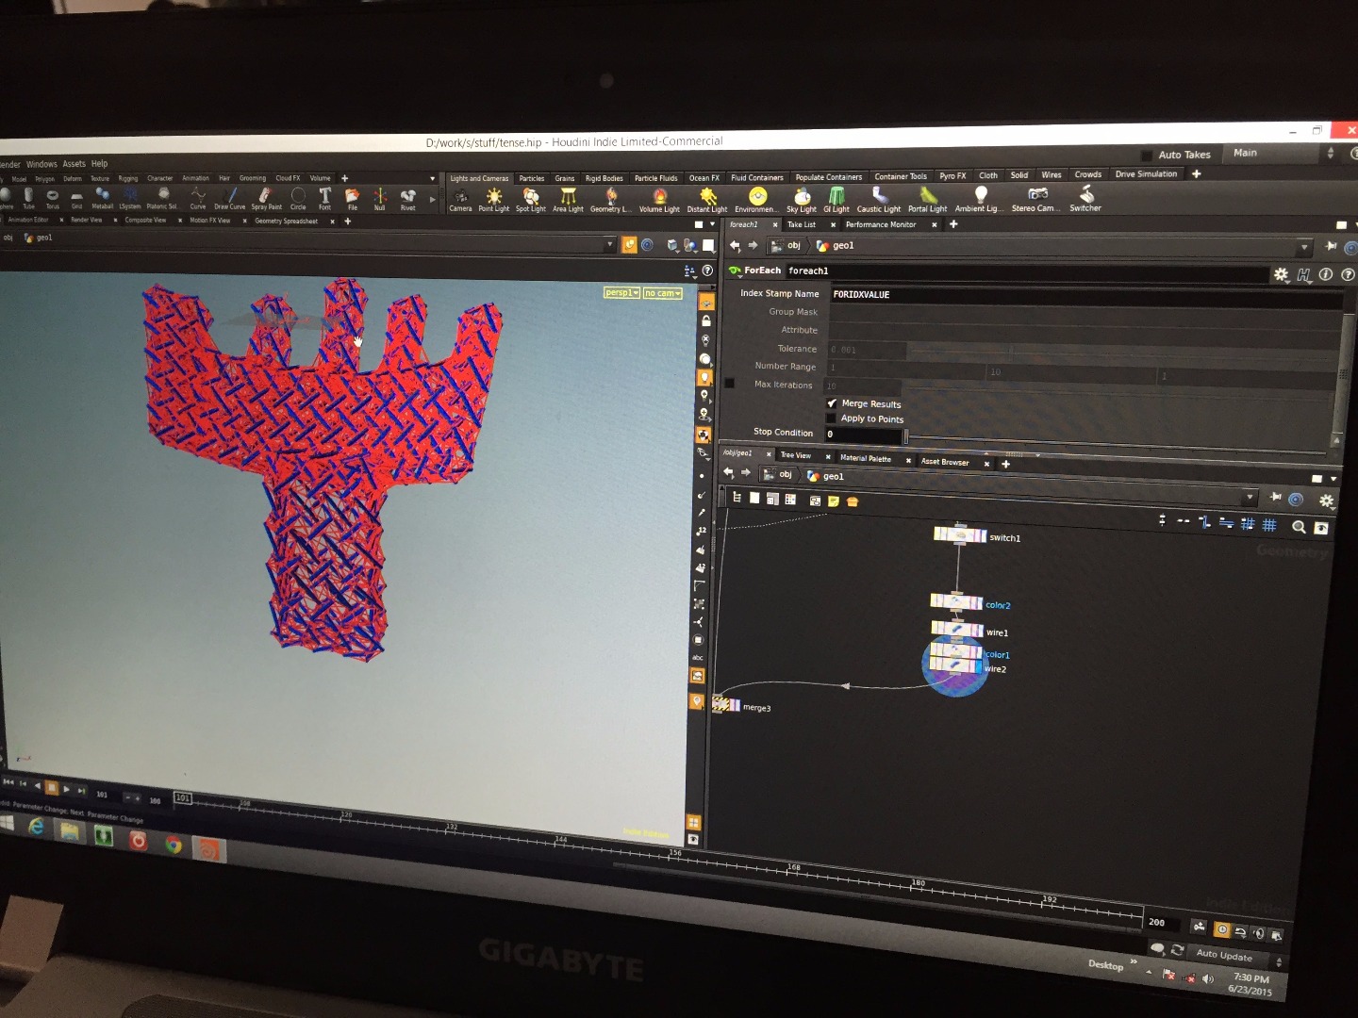Image resolution: width=1358 pixels, height=1018 pixels.
Task: Select the Font shelf tool
Action: pos(324,199)
